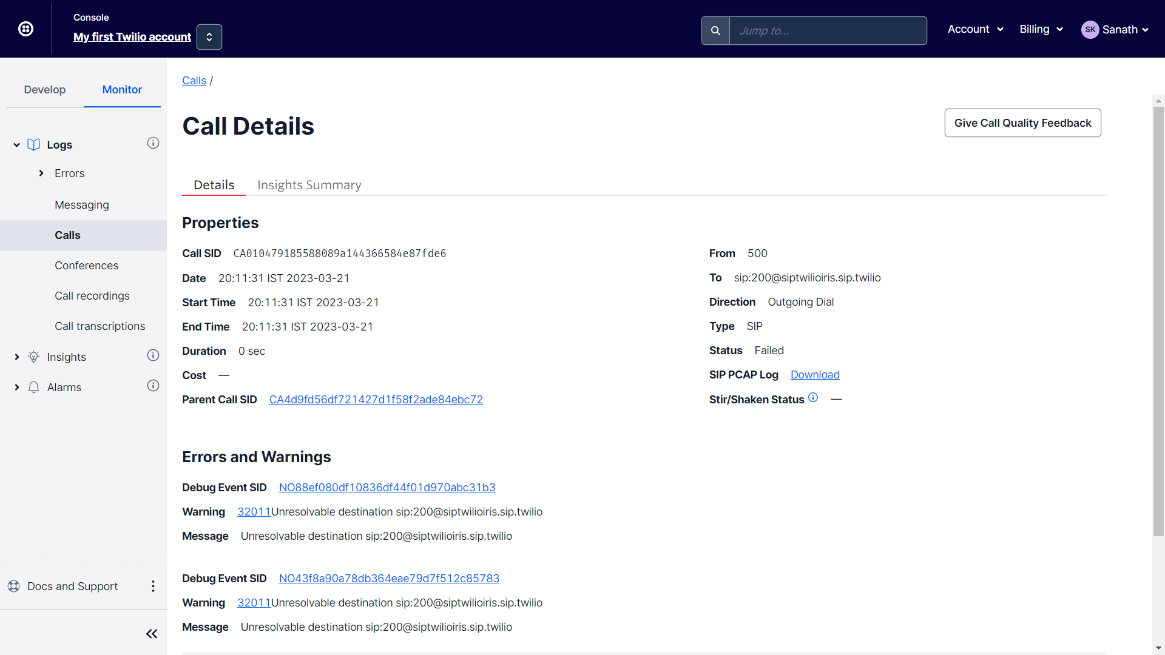Show info for Logs section
This screenshot has width=1165, height=655.
(x=153, y=143)
